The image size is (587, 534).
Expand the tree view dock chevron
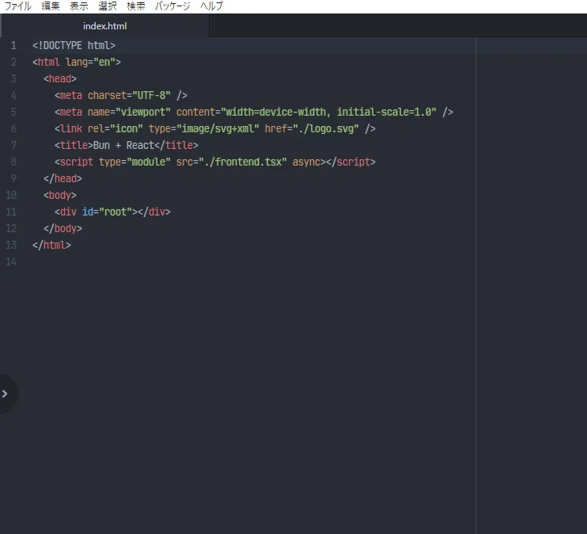pos(5,394)
